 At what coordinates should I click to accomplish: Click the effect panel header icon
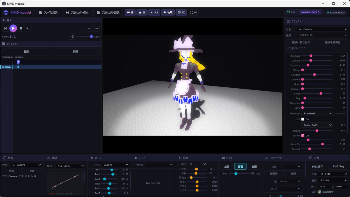click(288, 21)
